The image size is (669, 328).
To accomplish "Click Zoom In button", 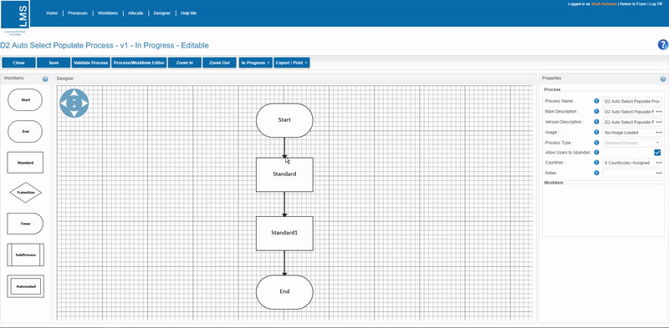I will click(x=185, y=63).
